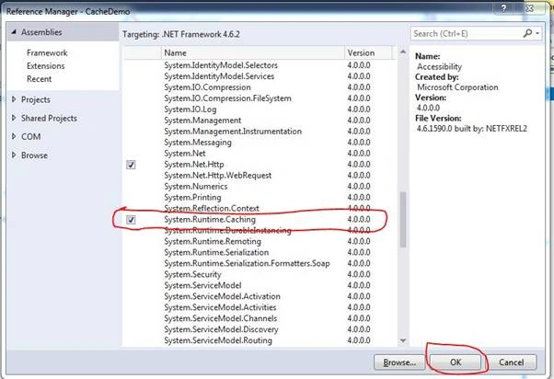Select System.Reflection.Context row
This screenshot has height=379, width=554.
[x=259, y=209]
